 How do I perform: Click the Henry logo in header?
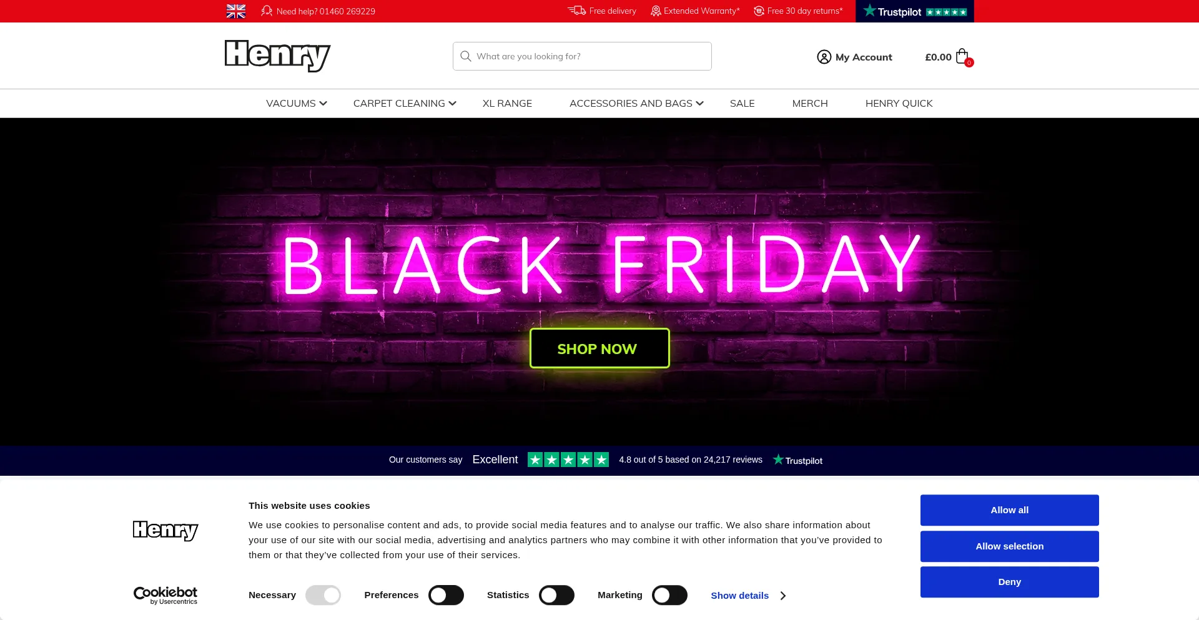(277, 56)
